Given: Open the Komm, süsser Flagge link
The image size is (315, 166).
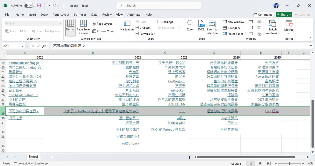Looking at the screenshot, I should coord(24,63).
